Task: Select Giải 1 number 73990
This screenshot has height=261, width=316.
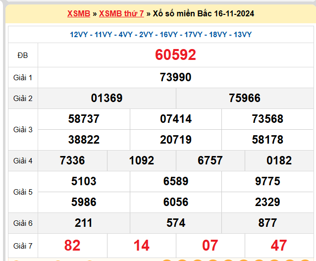Action: [175, 77]
